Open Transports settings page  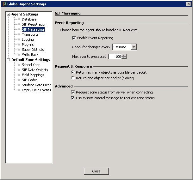(30, 34)
